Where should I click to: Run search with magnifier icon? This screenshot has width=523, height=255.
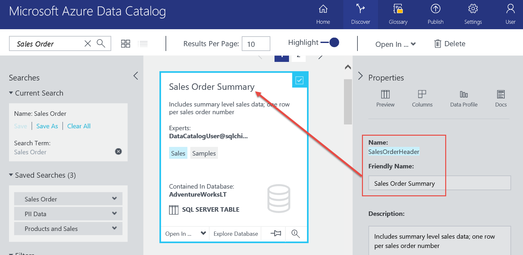tap(101, 43)
